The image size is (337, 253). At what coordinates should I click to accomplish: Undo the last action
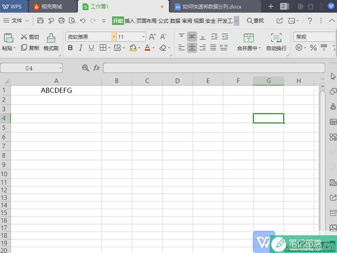point(83,21)
